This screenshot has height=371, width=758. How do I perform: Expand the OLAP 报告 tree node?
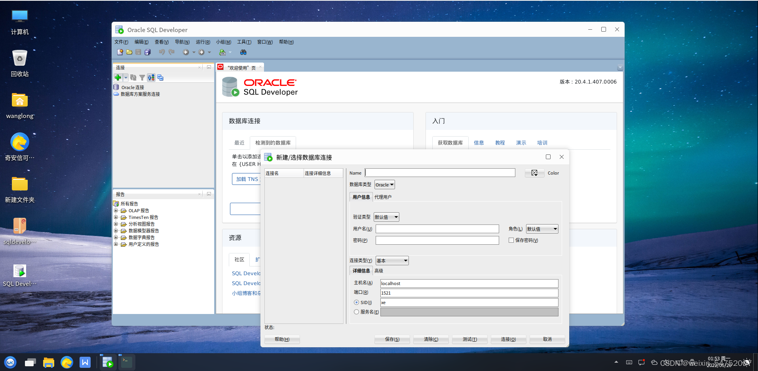tap(116, 211)
